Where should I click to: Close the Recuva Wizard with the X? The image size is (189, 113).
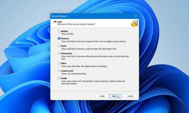[x=136, y=16]
